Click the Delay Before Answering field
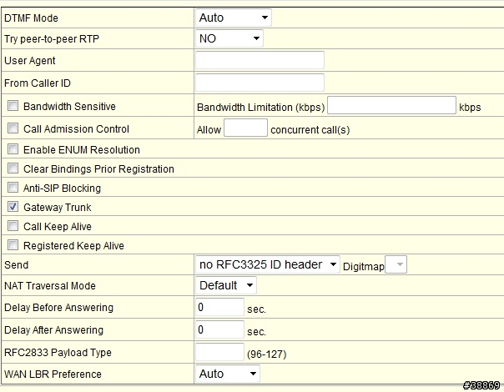Screen dimensions: 504x392 219,307
